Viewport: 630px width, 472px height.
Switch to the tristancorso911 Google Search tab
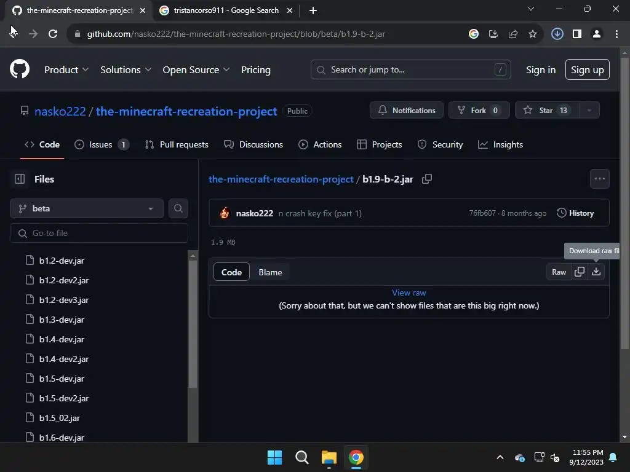pos(226,10)
